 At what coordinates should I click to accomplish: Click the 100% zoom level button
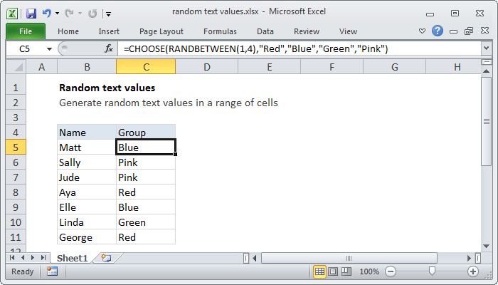click(369, 271)
